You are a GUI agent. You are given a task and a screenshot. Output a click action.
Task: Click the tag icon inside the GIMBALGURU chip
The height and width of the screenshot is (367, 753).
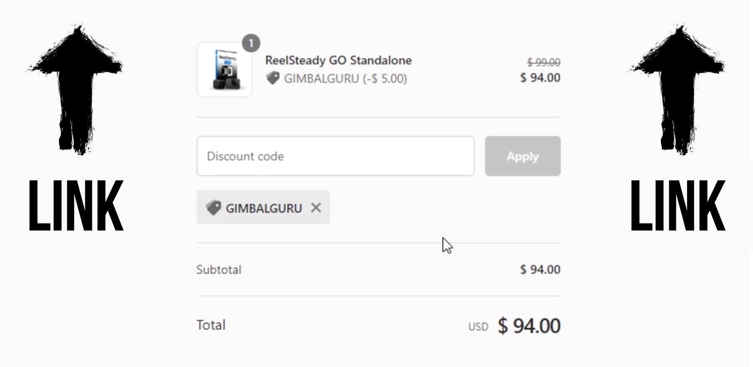[214, 208]
